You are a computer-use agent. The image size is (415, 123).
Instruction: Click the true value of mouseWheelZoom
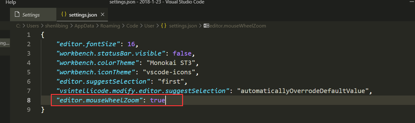pyautogui.click(x=157, y=101)
